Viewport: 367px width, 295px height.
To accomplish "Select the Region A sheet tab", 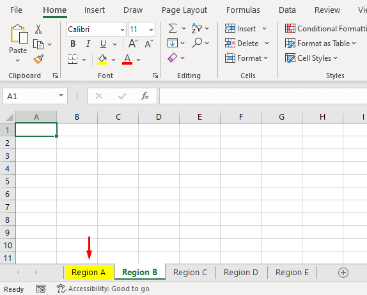I will pyautogui.click(x=89, y=273).
